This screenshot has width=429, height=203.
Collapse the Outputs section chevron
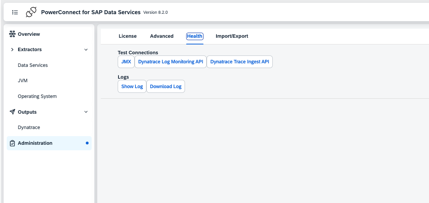(86, 112)
